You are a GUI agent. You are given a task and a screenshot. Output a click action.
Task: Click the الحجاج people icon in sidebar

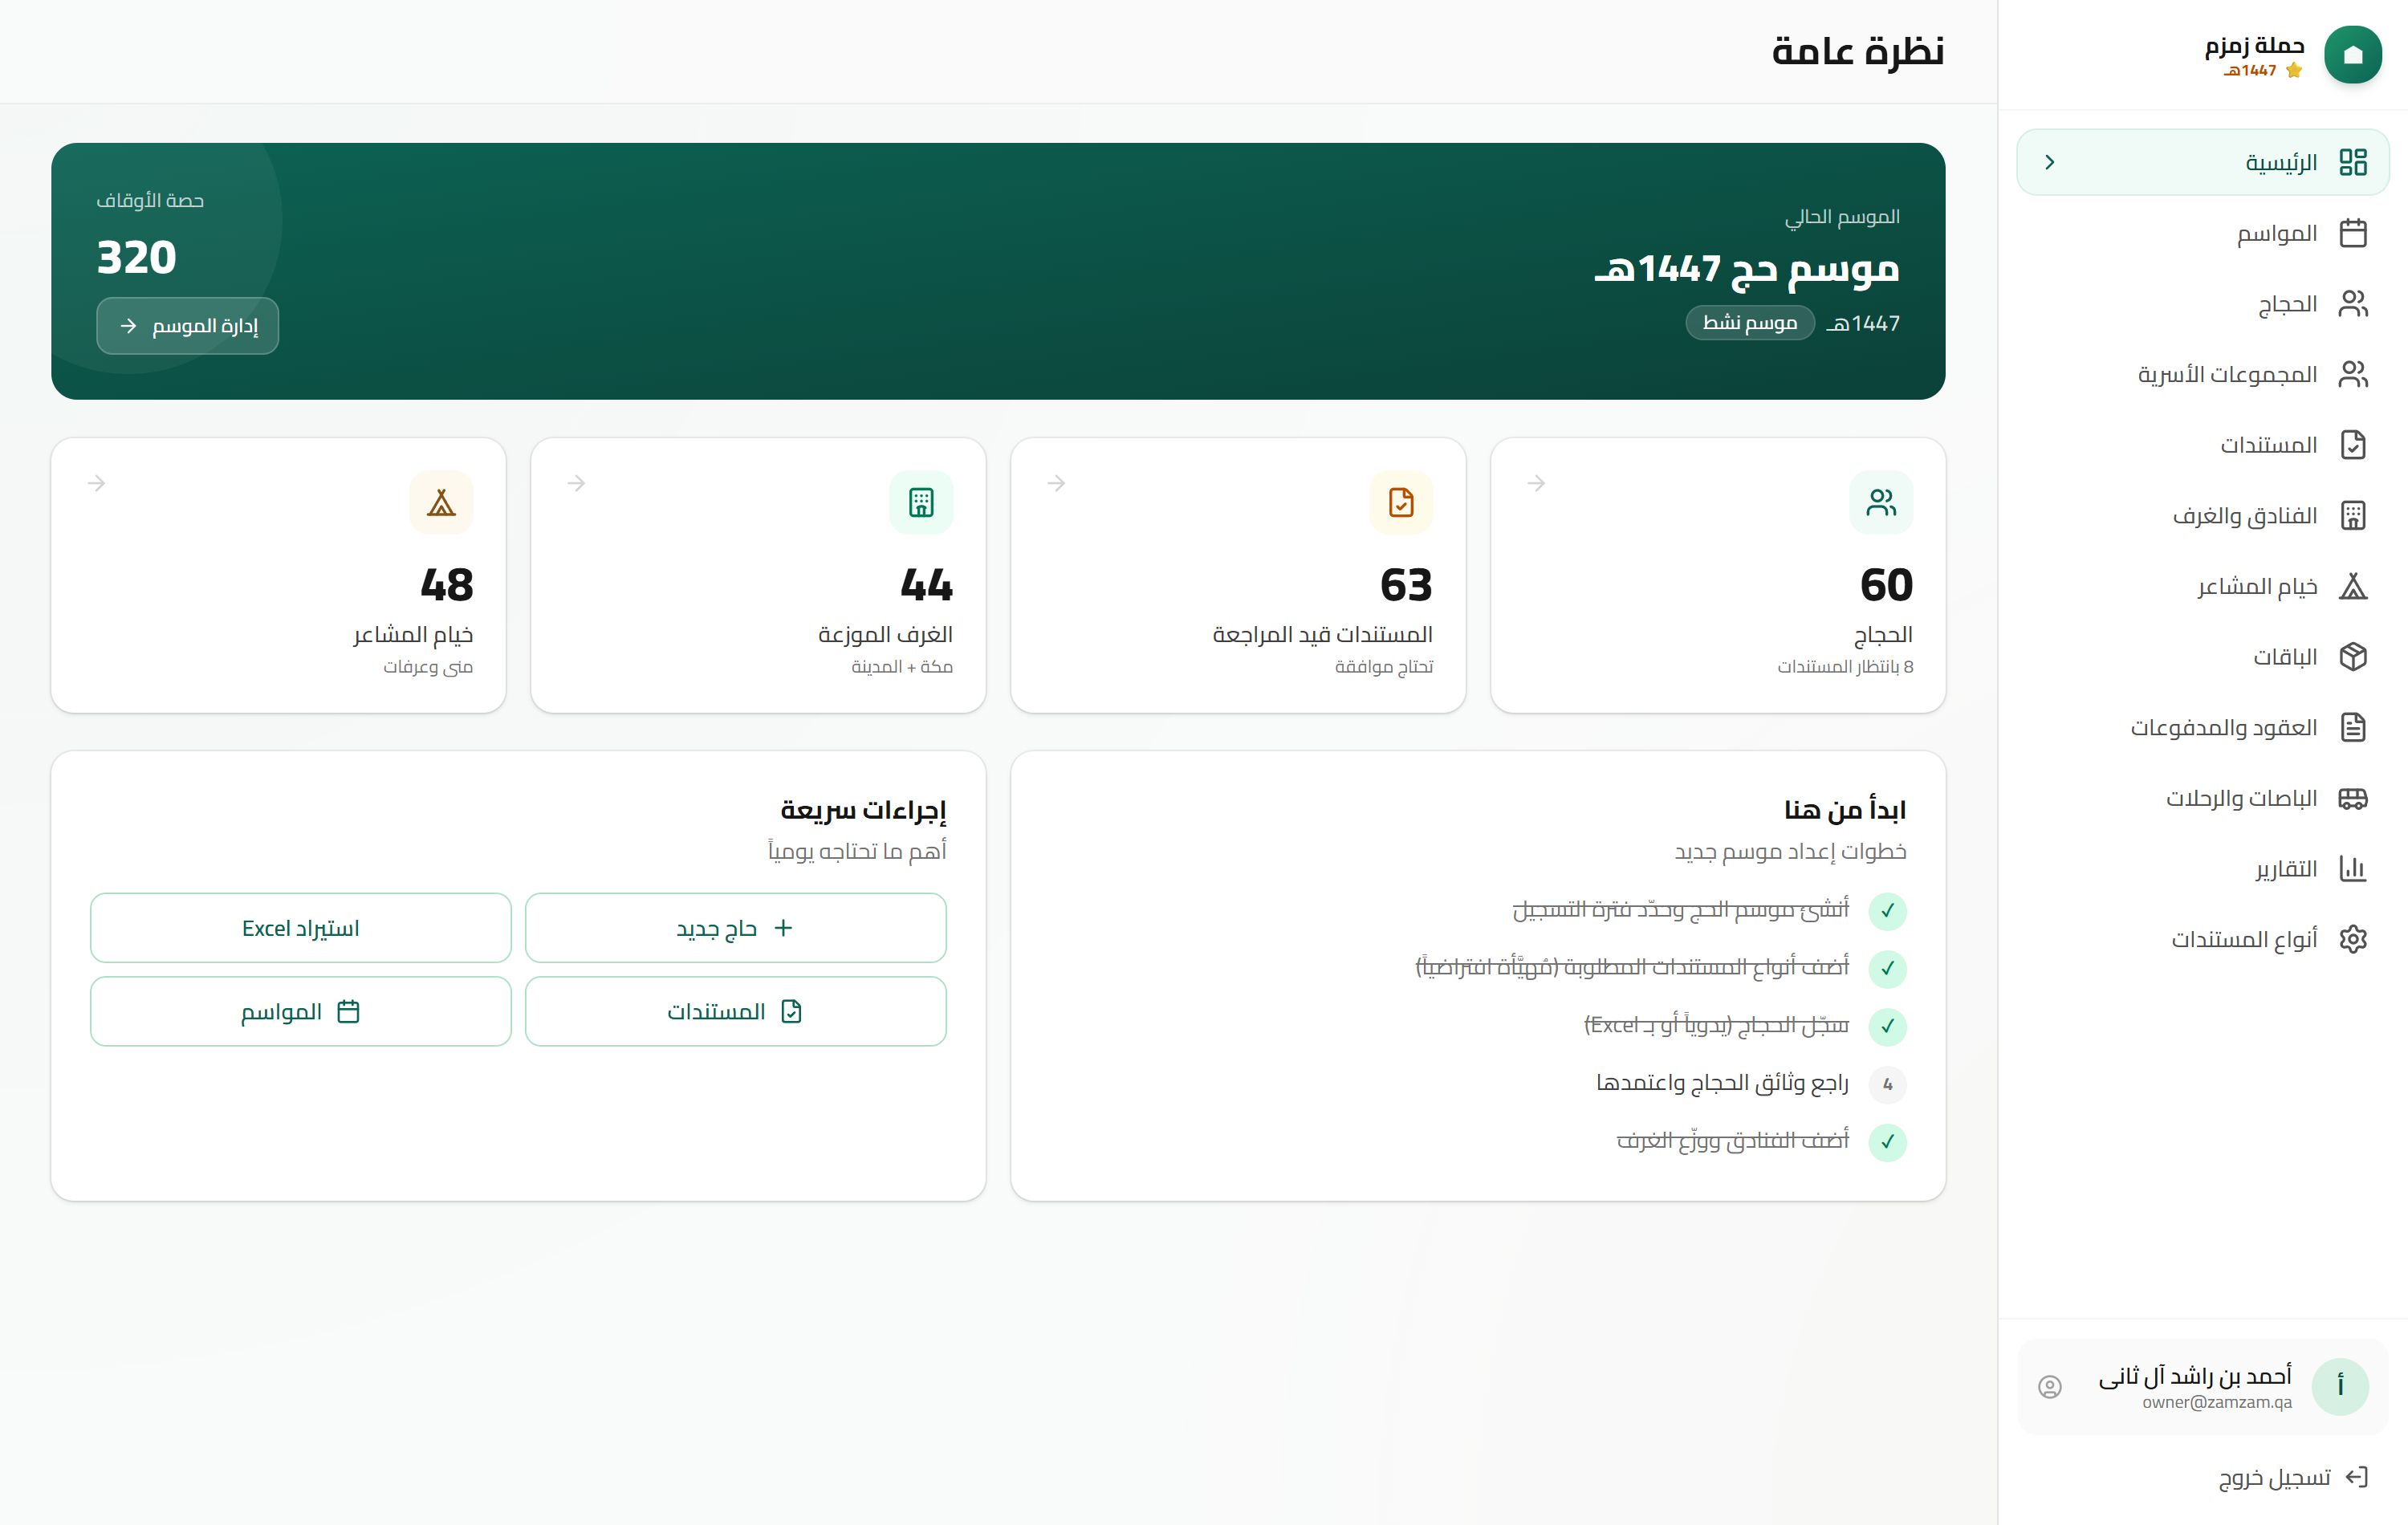click(2353, 303)
